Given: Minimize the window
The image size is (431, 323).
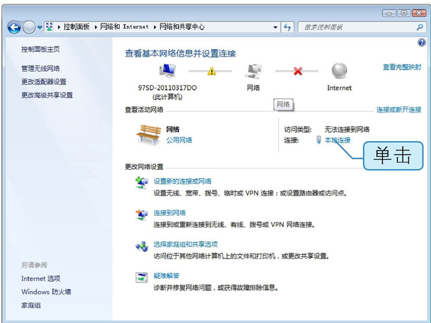Looking at the screenshot, I should point(389,13).
